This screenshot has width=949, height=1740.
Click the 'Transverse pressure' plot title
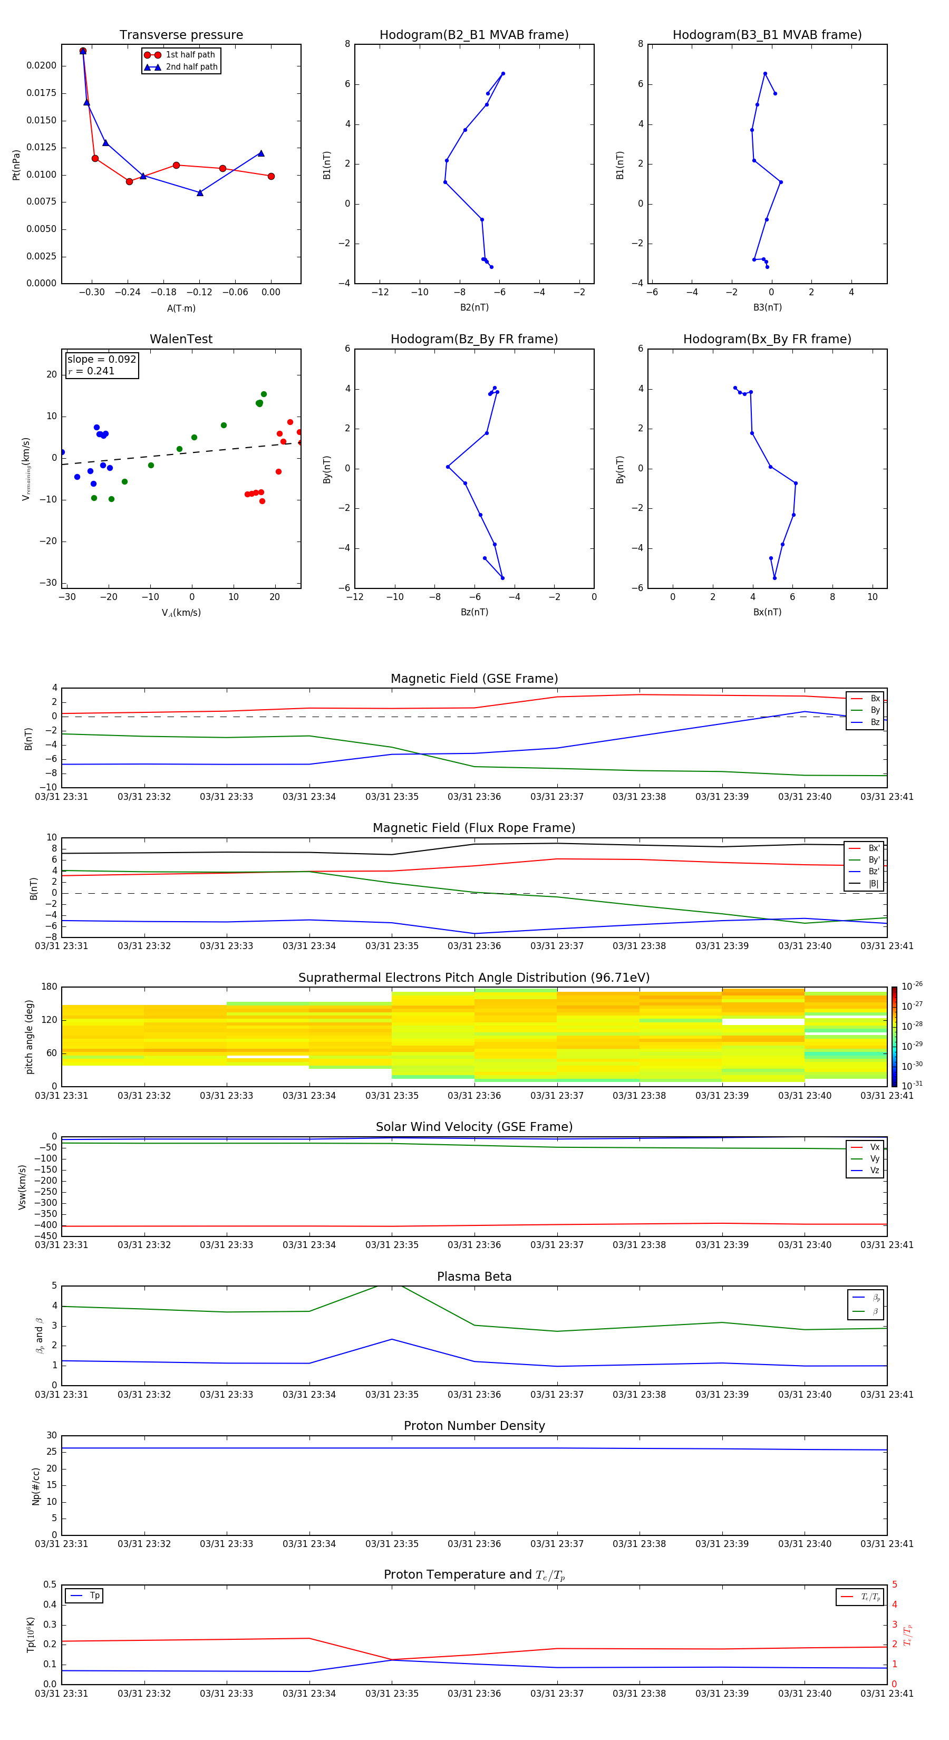(181, 35)
